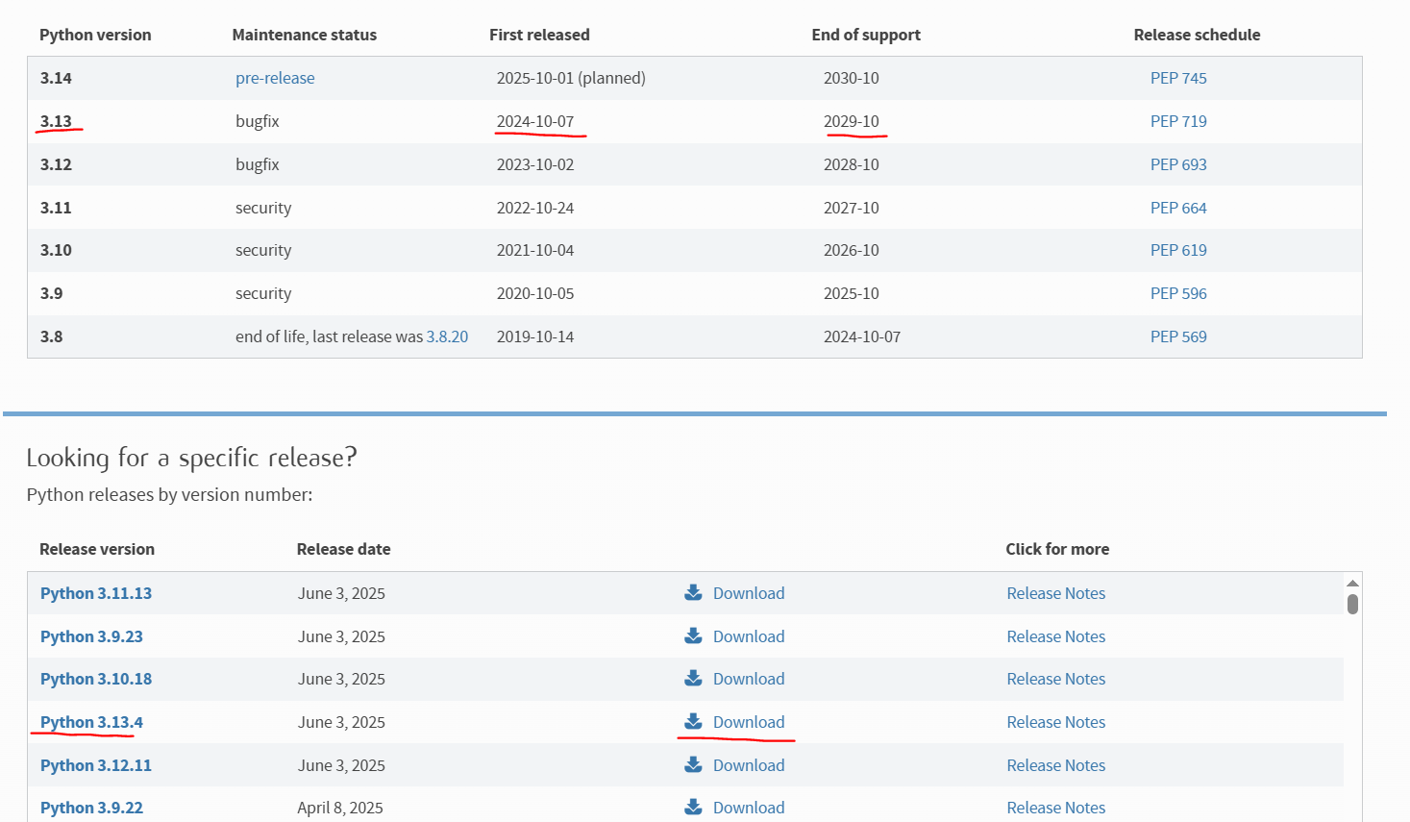This screenshot has width=1410, height=822.
Task: Select the 3.9 version cell
Action: [51, 293]
